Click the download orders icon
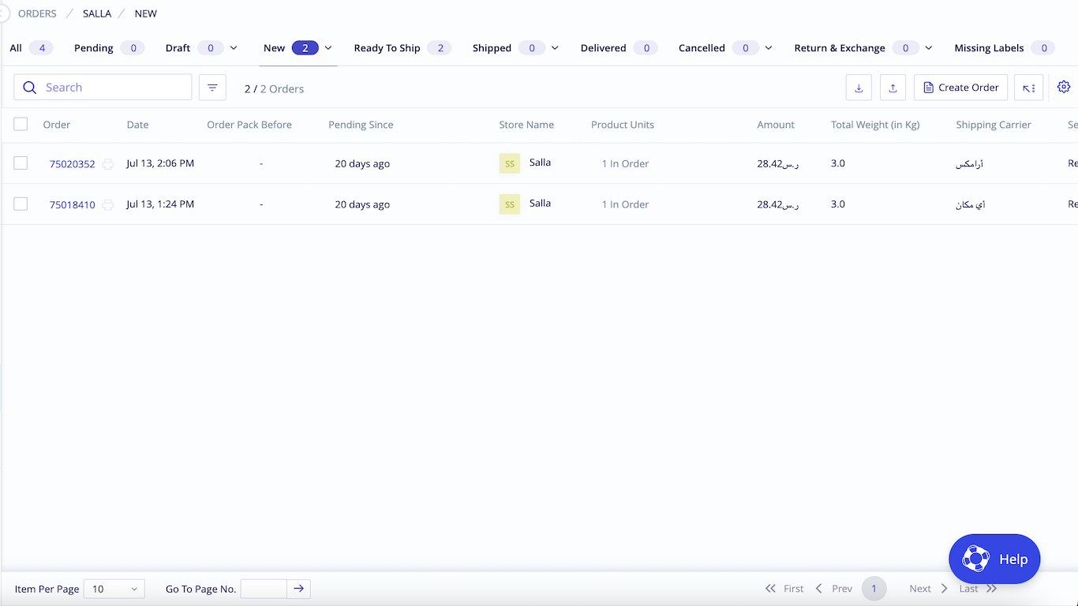This screenshot has width=1078, height=606. (x=859, y=88)
